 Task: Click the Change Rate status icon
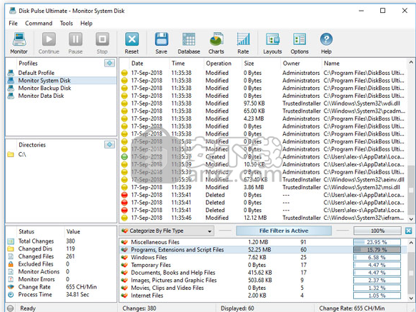[x=11, y=287]
